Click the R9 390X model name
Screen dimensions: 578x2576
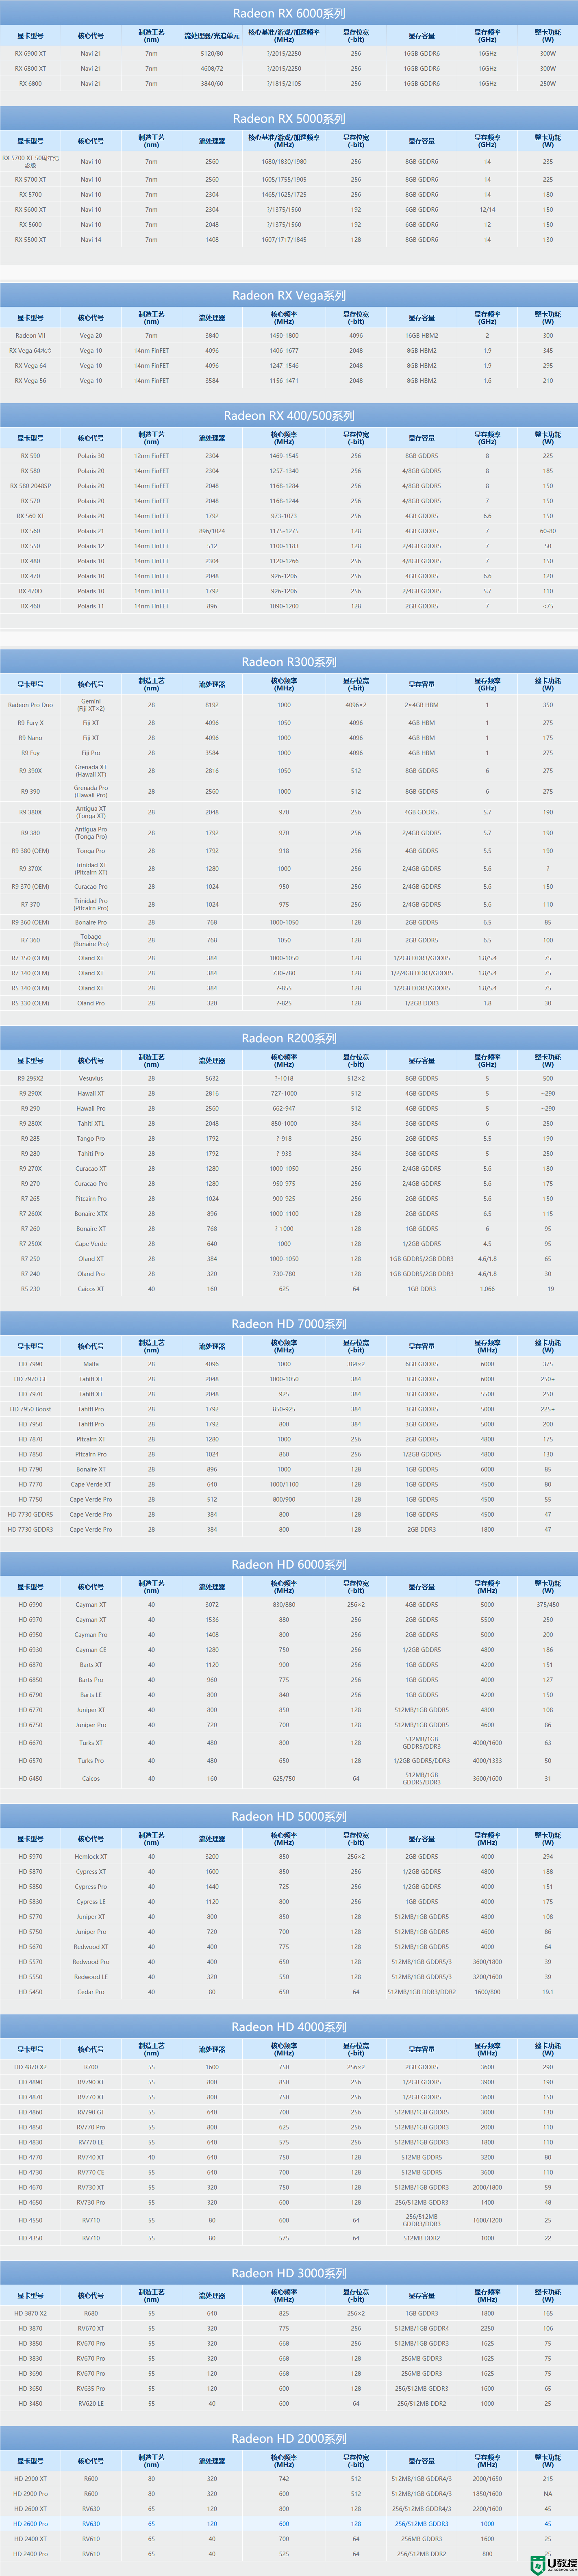click(x=30, y=771)
